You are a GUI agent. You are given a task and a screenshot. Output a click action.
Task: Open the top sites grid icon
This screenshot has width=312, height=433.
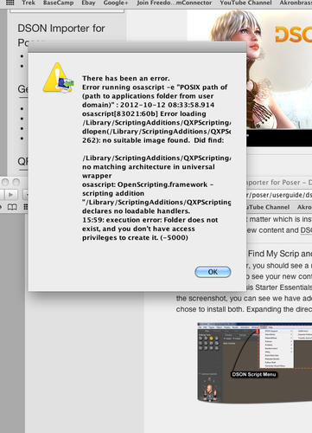pyautogui.click(x=10, y=3)
